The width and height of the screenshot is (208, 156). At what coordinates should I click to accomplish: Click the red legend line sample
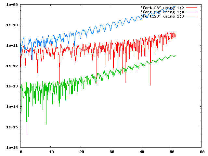[x=191, y=8]
